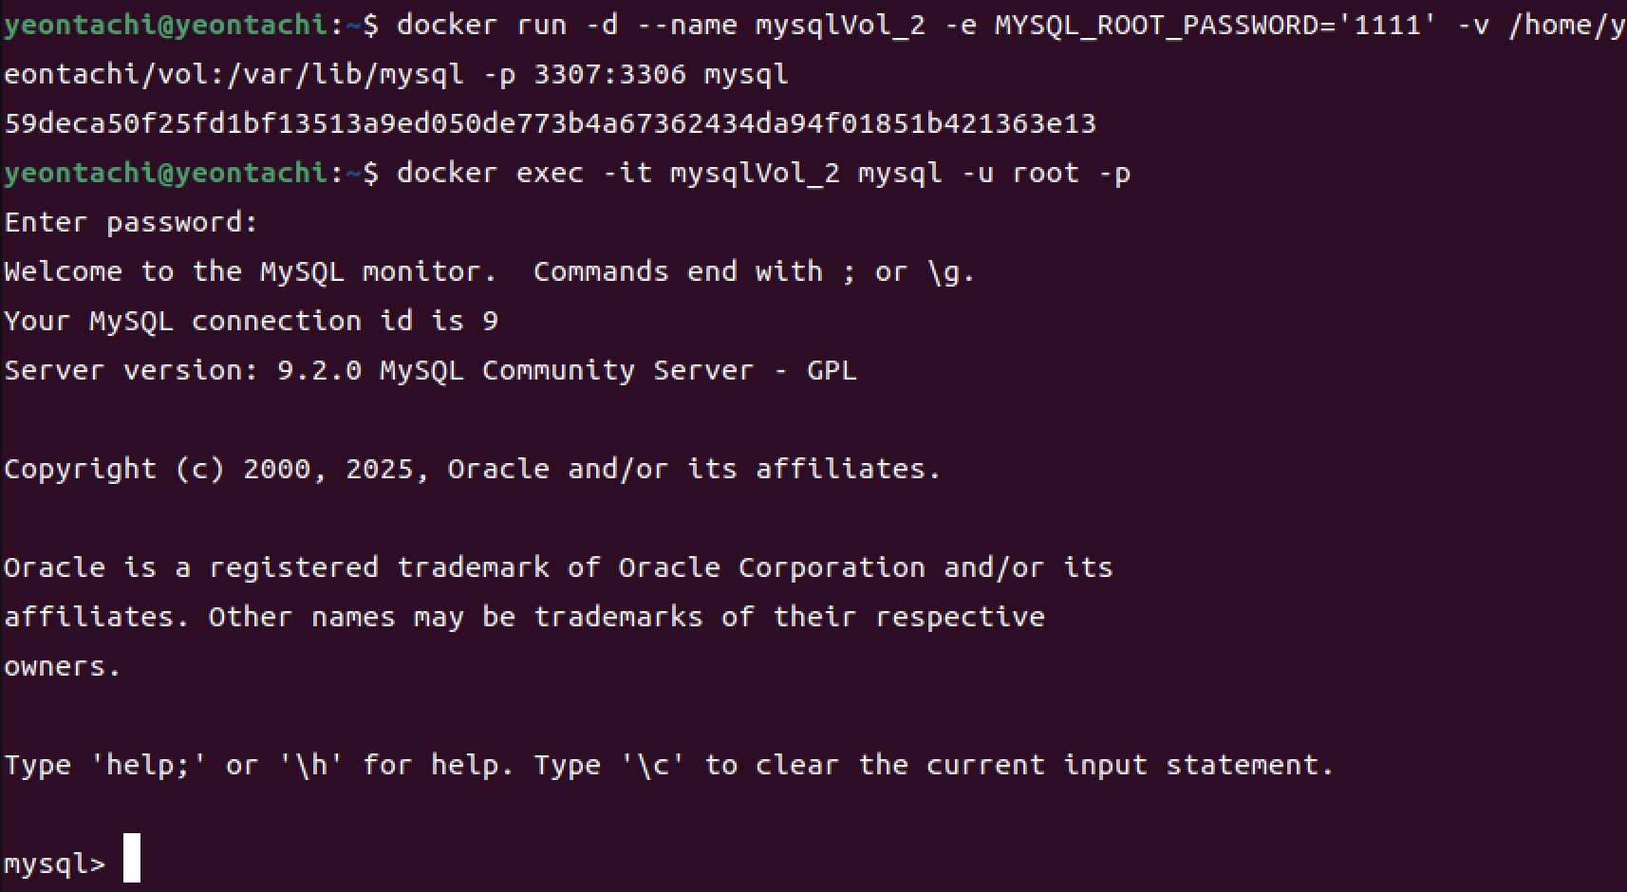1627x892 pixels.
Task: Click the 'Type help;' instruction line
Action: (669, 766)
